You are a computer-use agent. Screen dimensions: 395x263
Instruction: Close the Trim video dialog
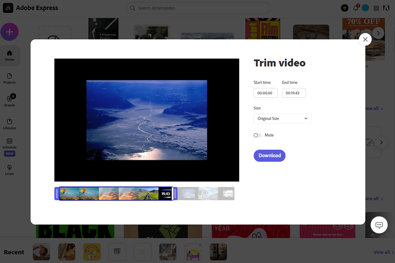365,39
